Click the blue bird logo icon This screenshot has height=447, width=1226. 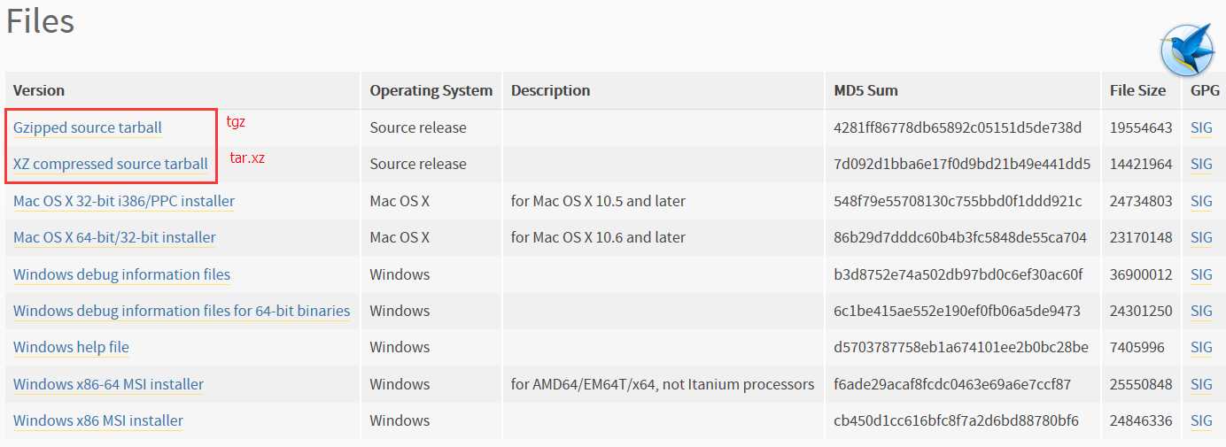tap(1186, 50)
